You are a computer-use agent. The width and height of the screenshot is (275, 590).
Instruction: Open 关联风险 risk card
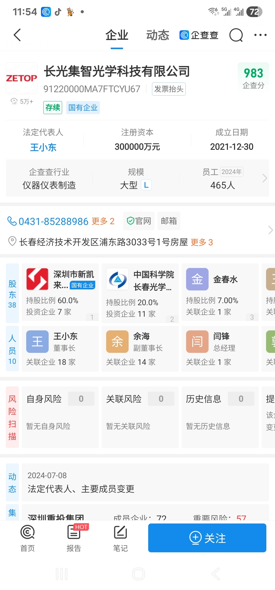pos(140,417)
